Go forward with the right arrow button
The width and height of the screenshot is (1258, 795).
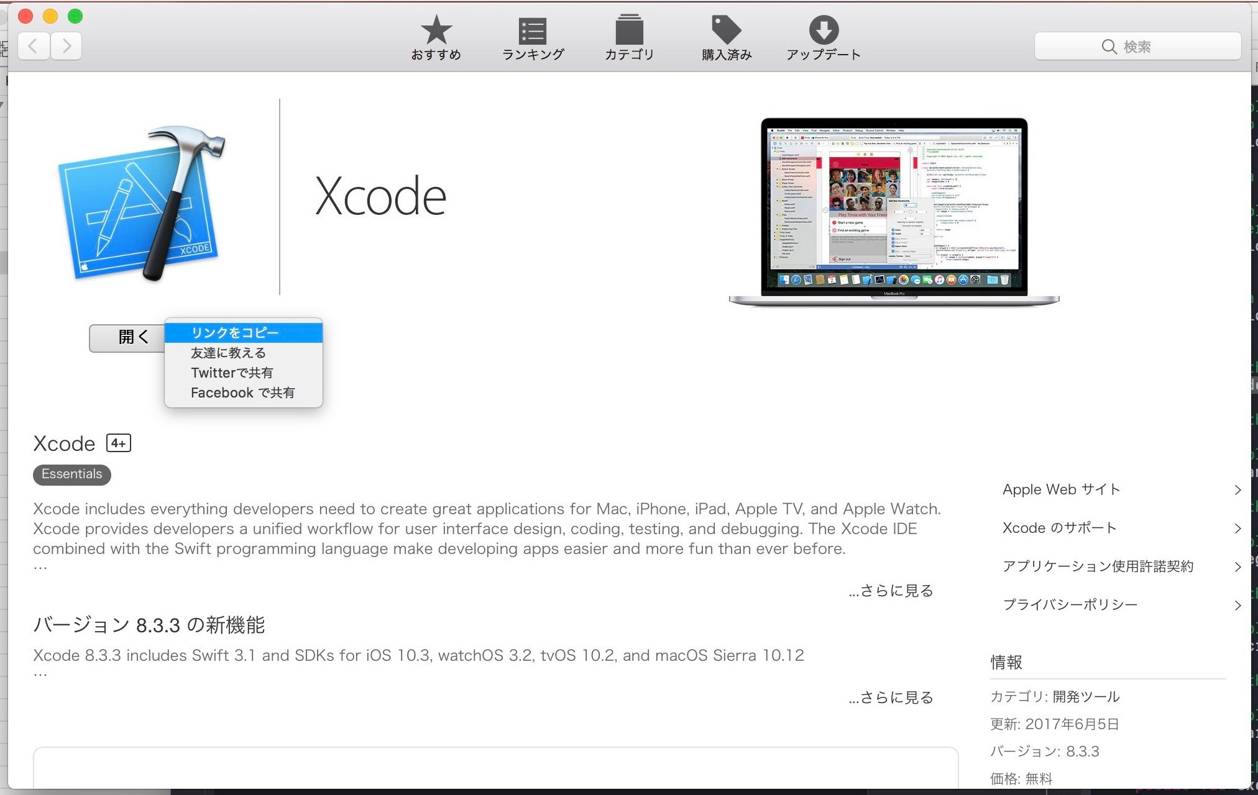point(66,46)
